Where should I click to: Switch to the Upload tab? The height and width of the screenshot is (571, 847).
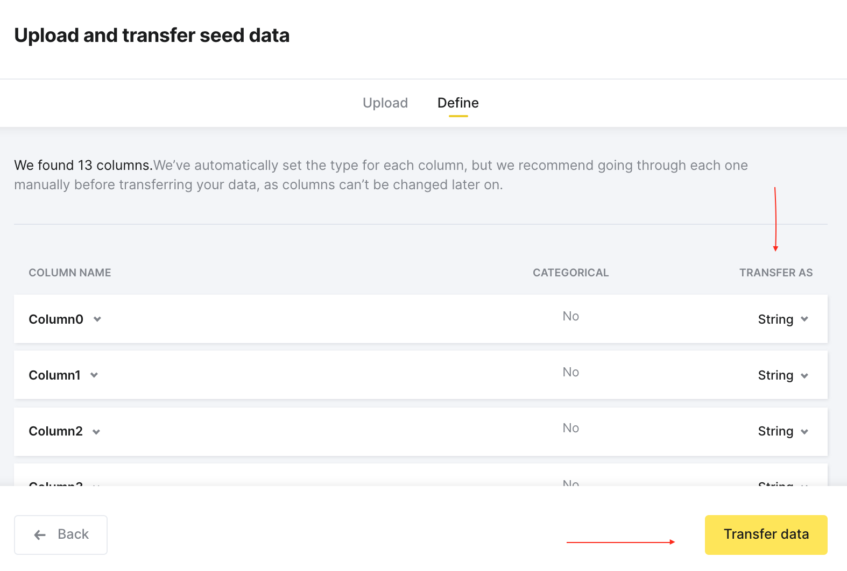[x=385, y=103]
